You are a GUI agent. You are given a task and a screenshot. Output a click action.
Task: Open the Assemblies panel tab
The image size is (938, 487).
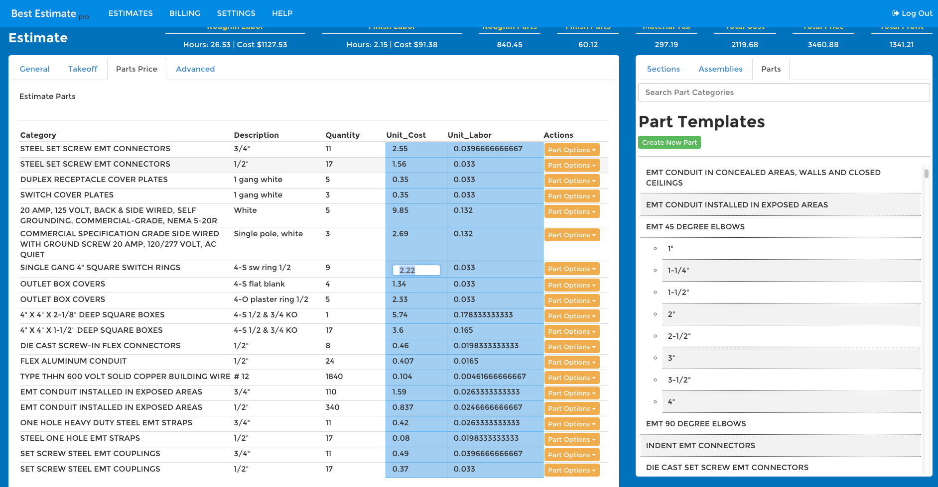click(x=720, y=69)
